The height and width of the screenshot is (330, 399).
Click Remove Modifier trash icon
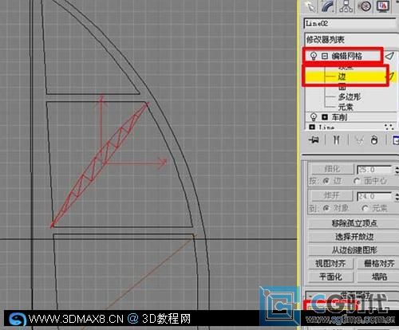point(374,140)
